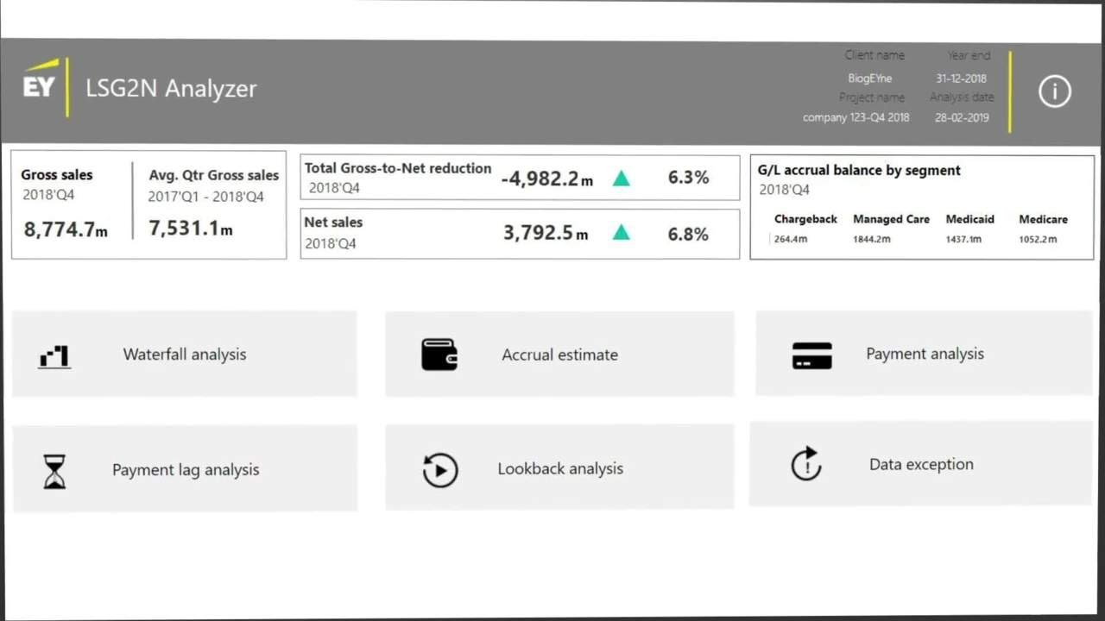Open the Waterfall analysis page
1105x621 pixels.
coord(185,354)
